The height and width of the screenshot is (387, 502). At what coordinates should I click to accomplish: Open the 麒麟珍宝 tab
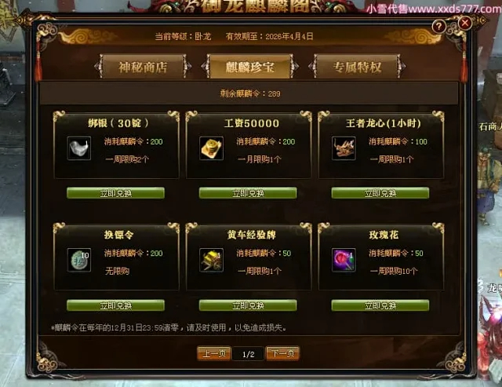pos(250,67)
